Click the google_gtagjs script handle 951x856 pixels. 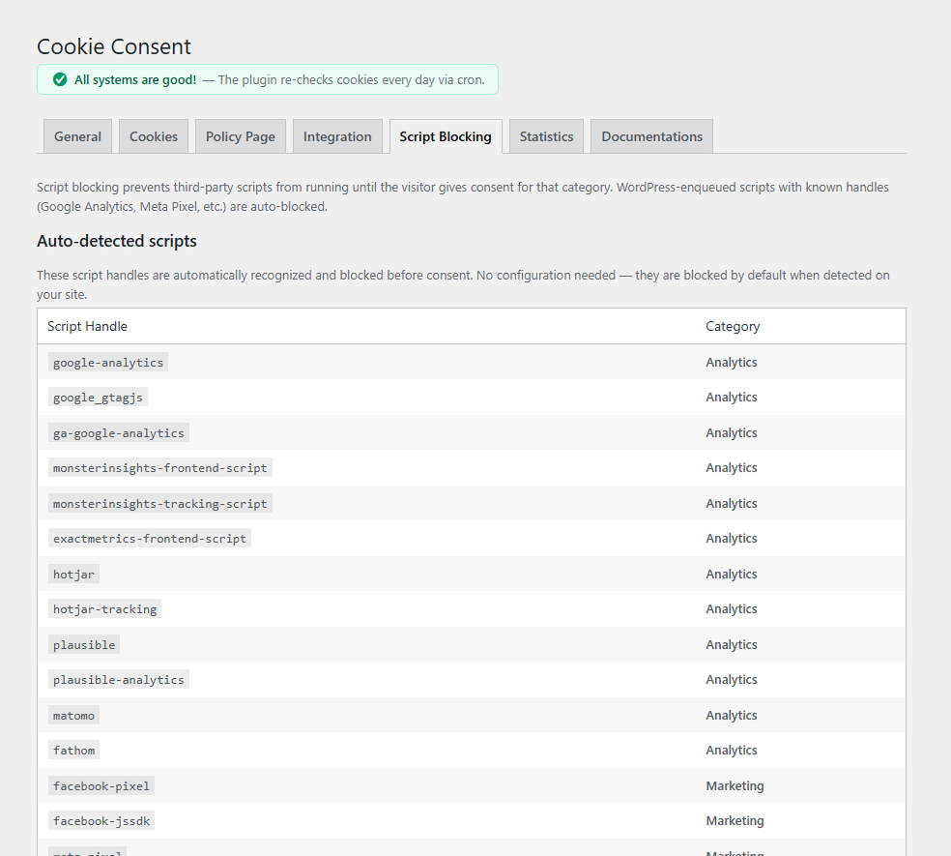(98, 397)
